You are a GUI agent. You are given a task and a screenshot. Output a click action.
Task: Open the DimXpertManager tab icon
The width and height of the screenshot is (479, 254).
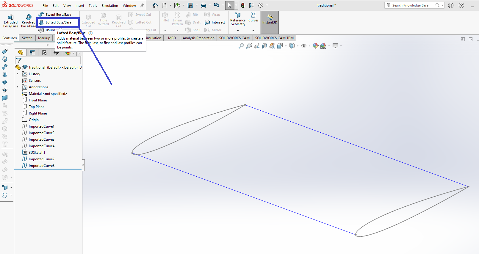pos(56,53)
